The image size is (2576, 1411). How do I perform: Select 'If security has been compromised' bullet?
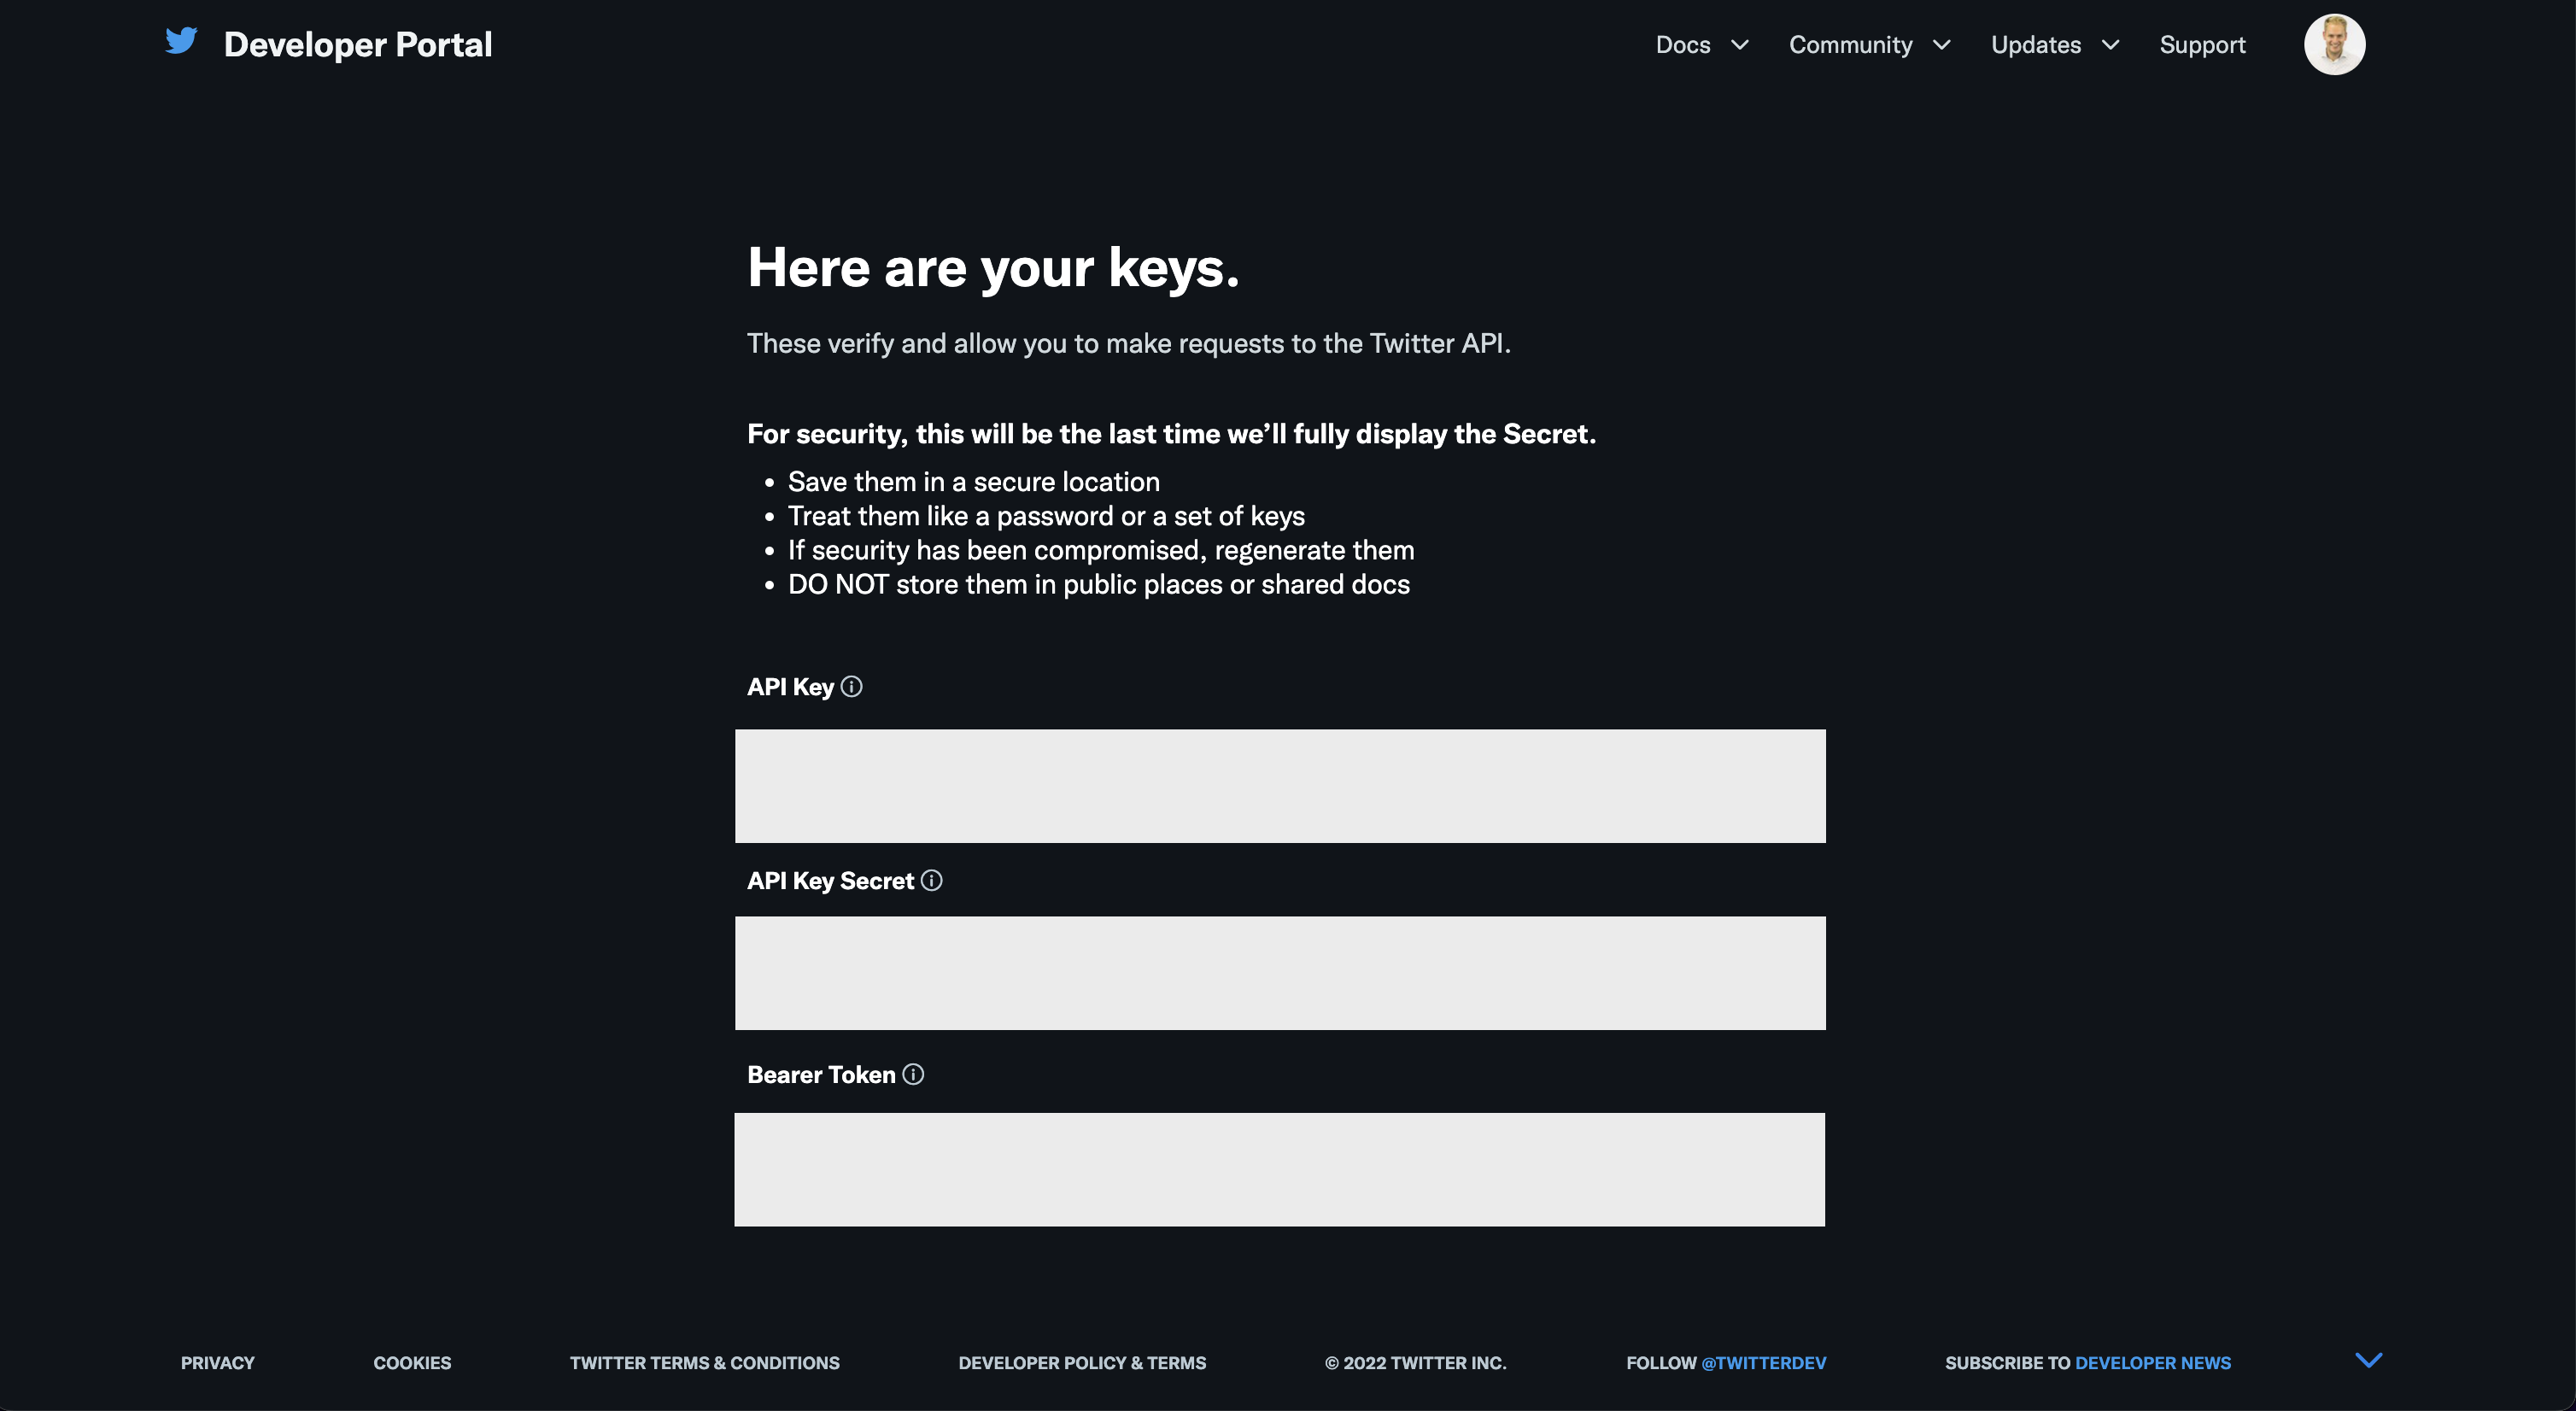1101,551
